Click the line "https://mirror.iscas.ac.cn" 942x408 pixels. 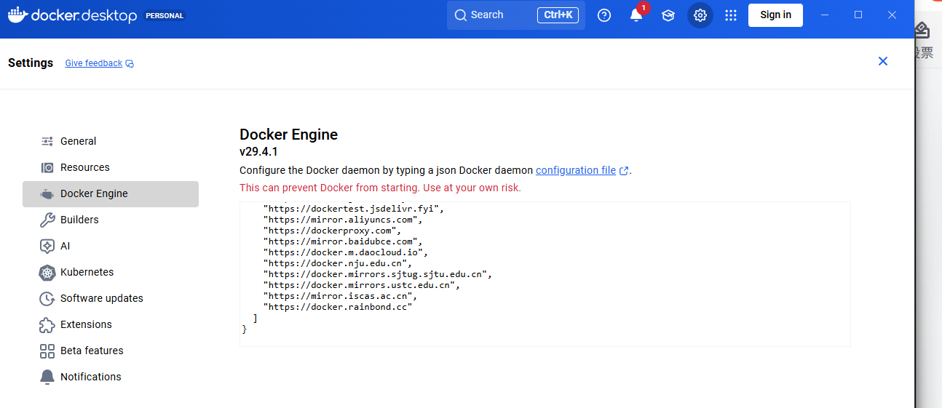[x=340, y=296]
